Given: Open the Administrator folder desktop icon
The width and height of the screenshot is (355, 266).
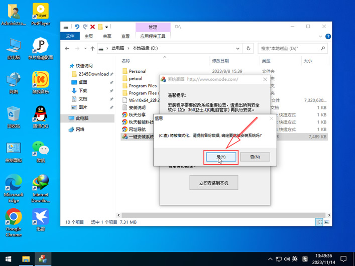Looking at the screenshot, I should pos(14,14).
